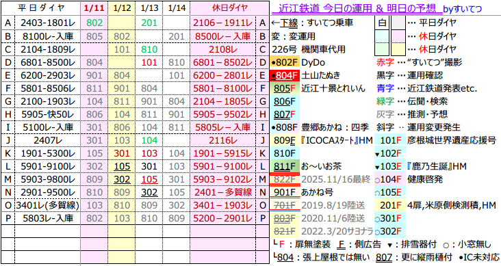Screen dimensions: 501x266
Task: Click the •802F DyDo train entry
Action: coord(298,62)
